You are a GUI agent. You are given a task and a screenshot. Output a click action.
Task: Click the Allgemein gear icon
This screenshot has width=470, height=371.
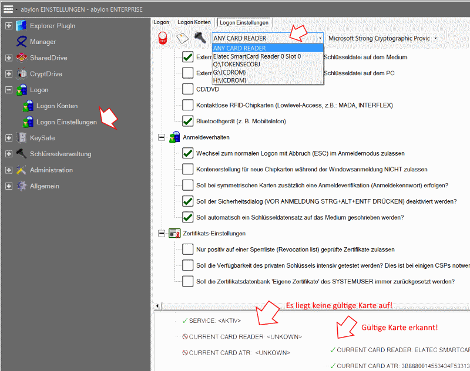click(21, 186)
